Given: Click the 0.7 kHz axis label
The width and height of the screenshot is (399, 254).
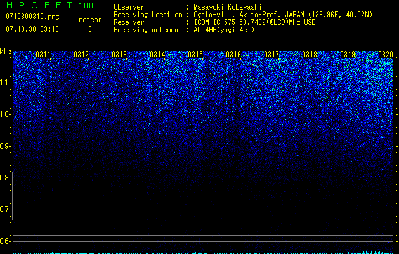Looking at the screenshot, I should (6, 210).
